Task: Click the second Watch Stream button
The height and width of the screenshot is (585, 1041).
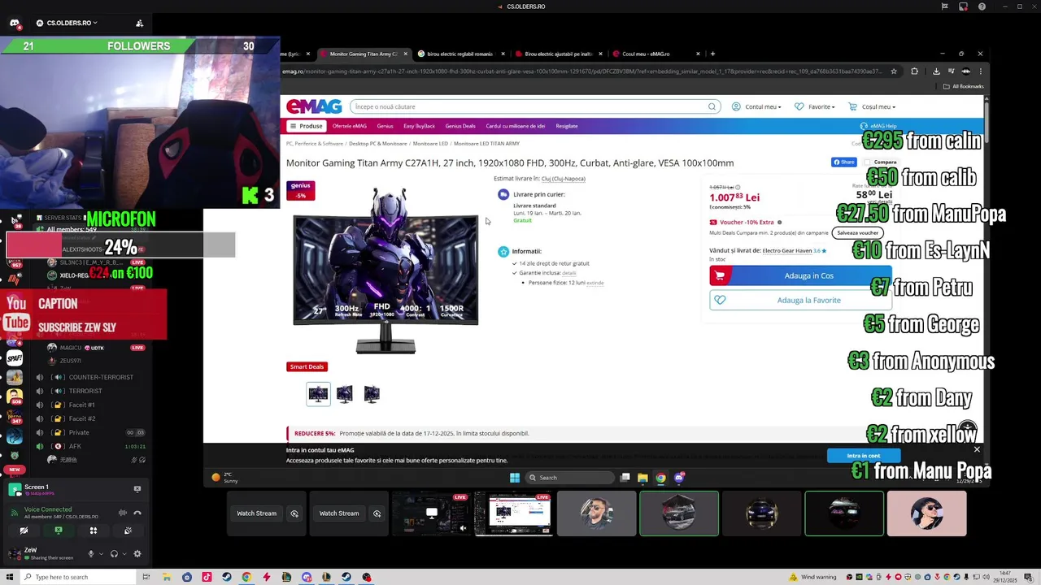Action: (x=339, y=513)
